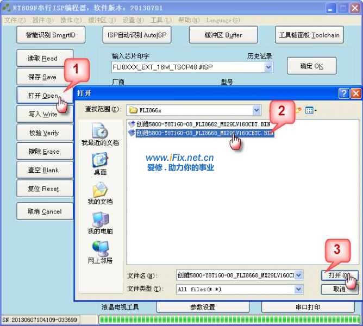Click the programmer app icon in title bar
The width and height of the screenshot is (363, 326).
click(x=6, y=8)
